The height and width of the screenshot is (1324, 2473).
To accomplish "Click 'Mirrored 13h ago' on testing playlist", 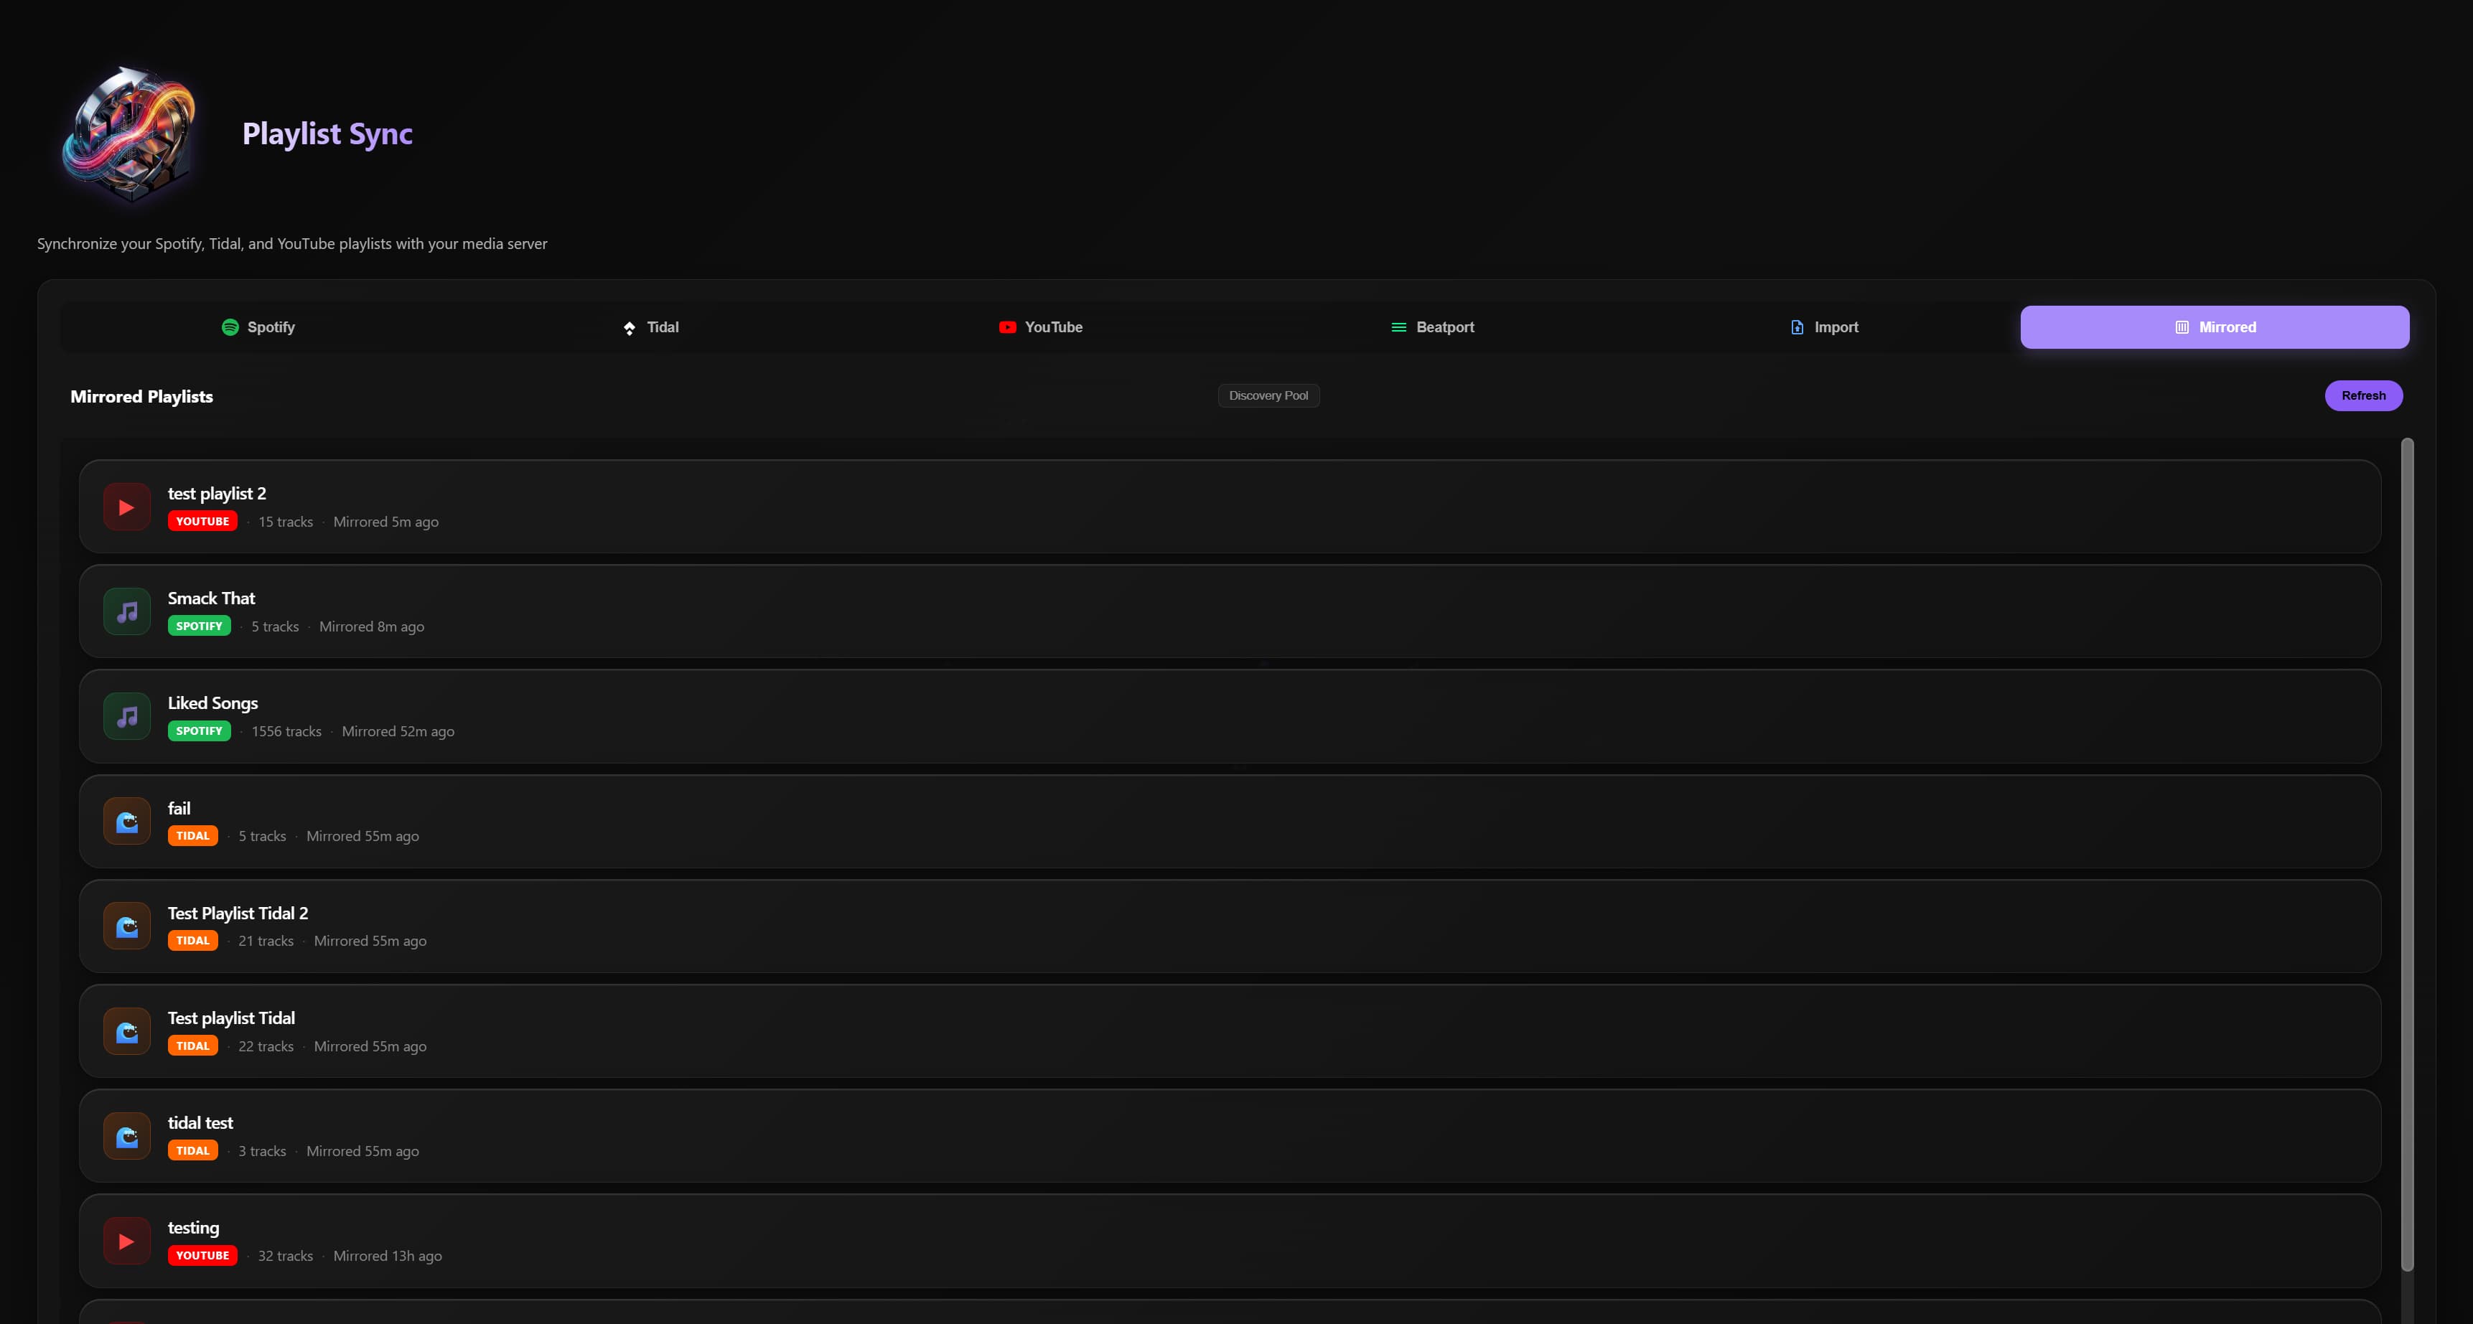I will 388,1256.
